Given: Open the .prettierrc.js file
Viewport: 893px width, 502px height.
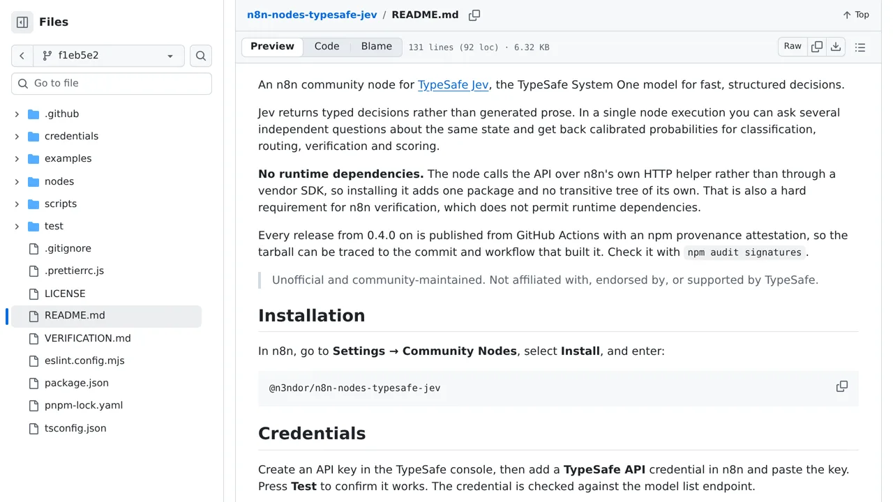Looking at the screenshot, I should click(74, 271).
